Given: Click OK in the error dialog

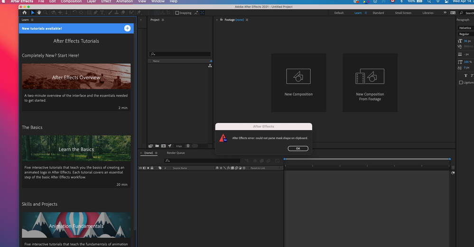Looking at the screenshot, I should coord(298,149).
